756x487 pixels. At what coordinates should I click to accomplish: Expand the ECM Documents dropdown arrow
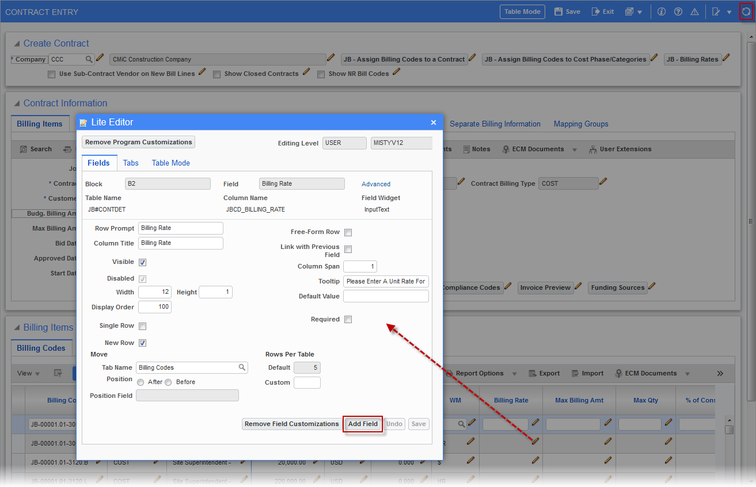(x=574, y=149)
